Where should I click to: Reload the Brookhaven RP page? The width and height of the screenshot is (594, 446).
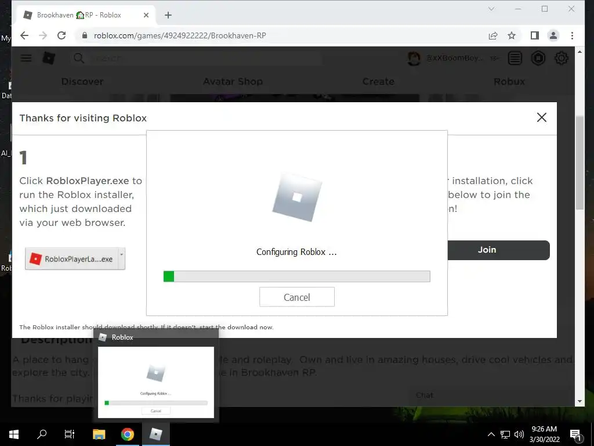click(61, 35)
